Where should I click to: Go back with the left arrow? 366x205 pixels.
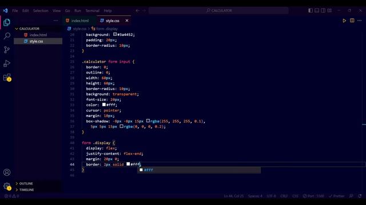point(137,10)
